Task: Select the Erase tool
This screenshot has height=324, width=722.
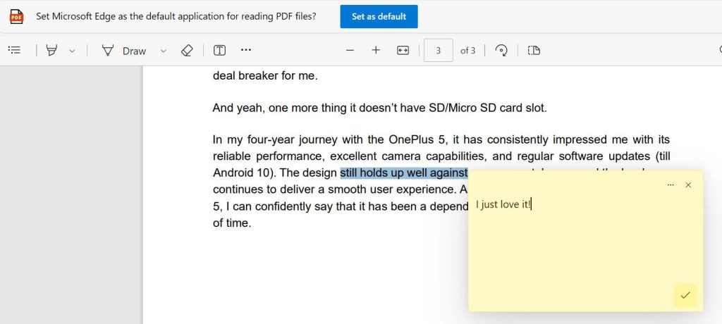Action: click(186, 50)
